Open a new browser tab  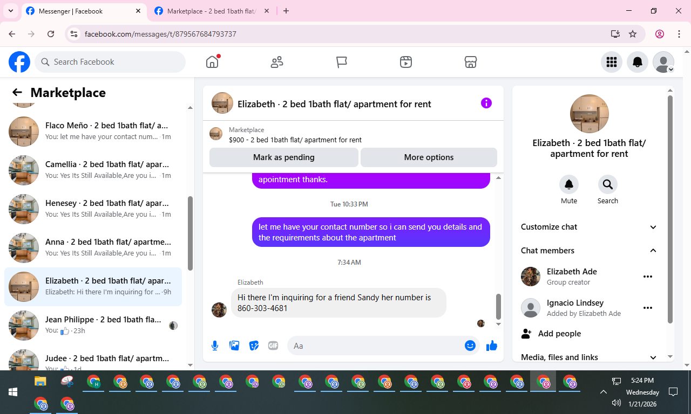point(286,11)
